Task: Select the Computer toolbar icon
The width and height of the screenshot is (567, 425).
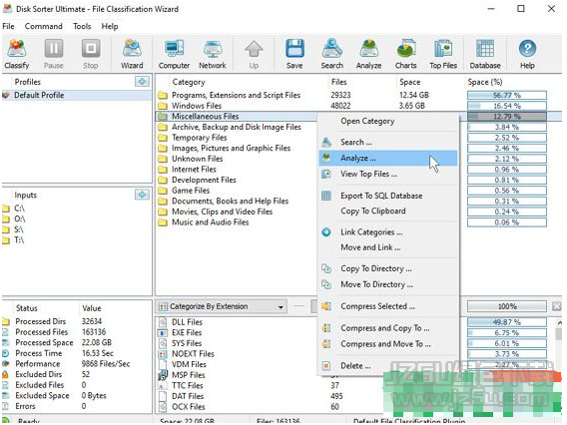Action: (174, 54)
